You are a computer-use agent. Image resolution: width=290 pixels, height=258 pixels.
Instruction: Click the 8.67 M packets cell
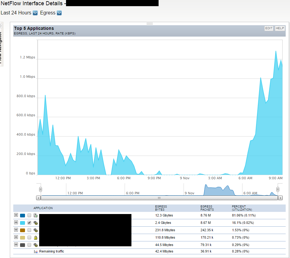pyautogui.click(x=205, y=223)
